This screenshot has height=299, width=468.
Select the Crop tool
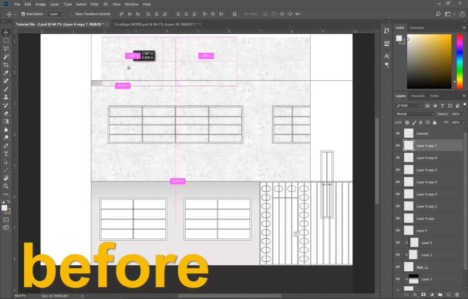[6, 65]
